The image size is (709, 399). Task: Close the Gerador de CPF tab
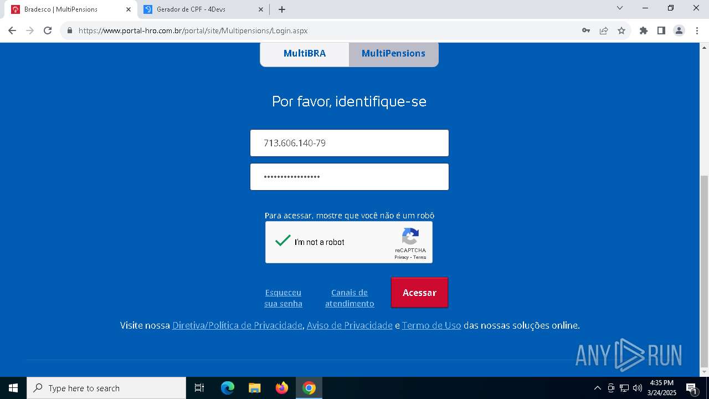[x=261, y=9]
